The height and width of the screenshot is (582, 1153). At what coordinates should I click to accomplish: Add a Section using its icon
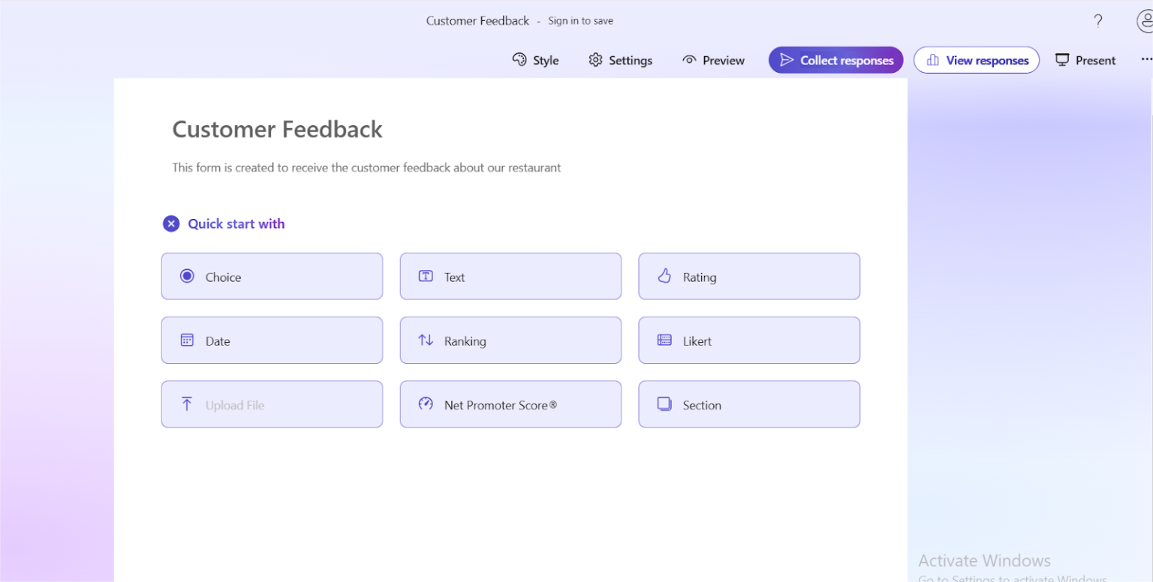tap(664, 403)
